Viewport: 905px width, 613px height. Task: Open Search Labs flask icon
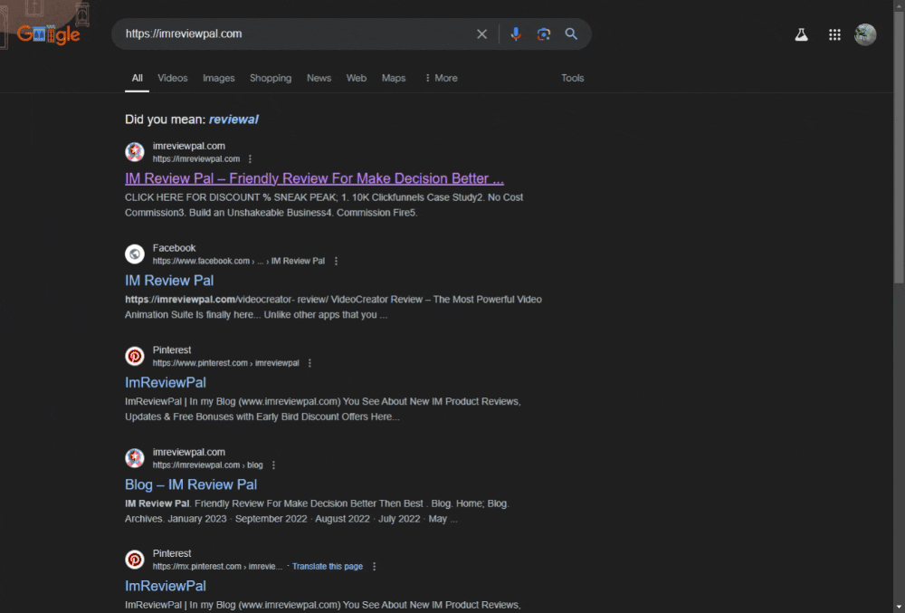tap(801, 34)
